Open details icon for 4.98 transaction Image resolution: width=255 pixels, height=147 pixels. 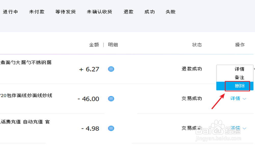click(x=111, y=128)
